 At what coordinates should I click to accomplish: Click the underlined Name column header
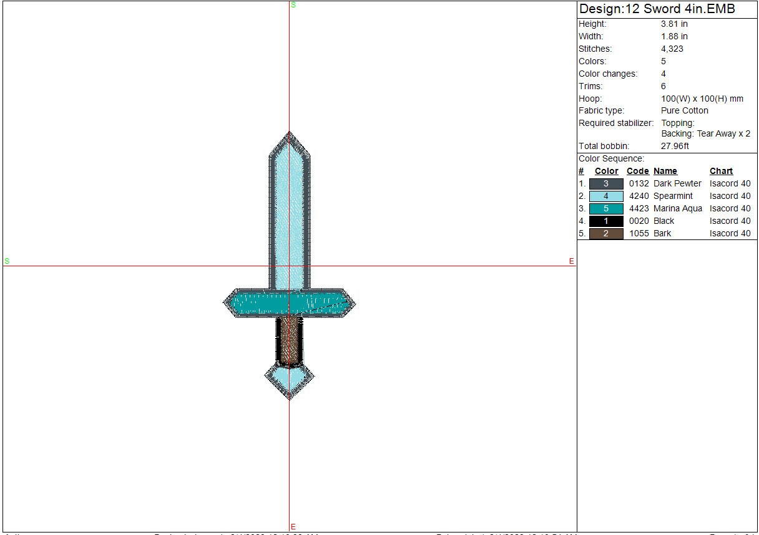(665, 171)
